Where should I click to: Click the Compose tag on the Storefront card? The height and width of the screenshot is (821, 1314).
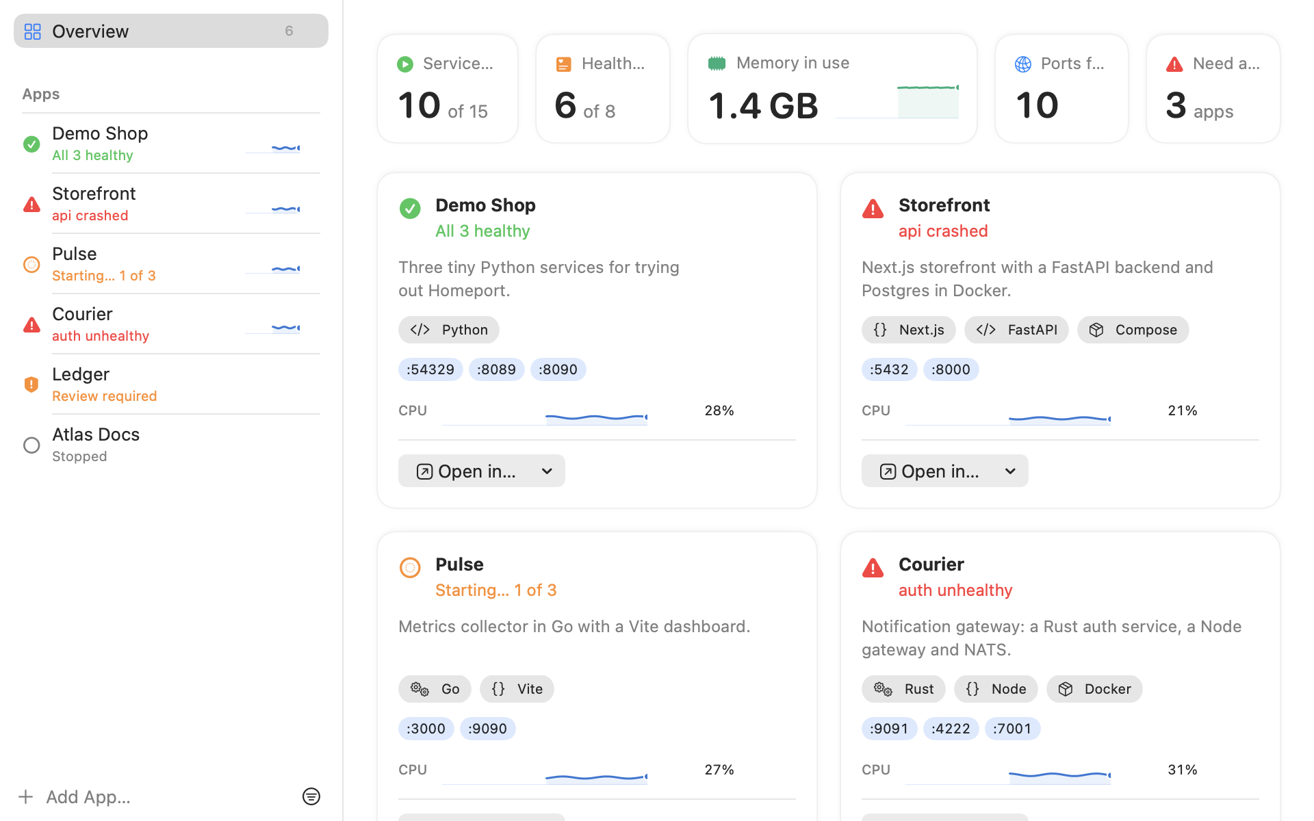click(1133, 330)
